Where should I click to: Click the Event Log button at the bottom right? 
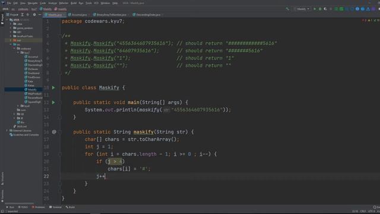pyautogui.click(x=376, y=207)
